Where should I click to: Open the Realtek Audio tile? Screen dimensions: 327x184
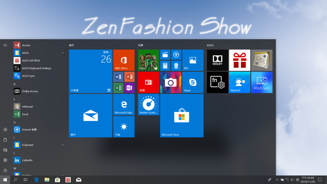coord(148,105)
